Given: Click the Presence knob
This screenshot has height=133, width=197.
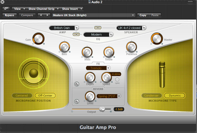Looking at the screenshot, I should [x=131, y=47].
